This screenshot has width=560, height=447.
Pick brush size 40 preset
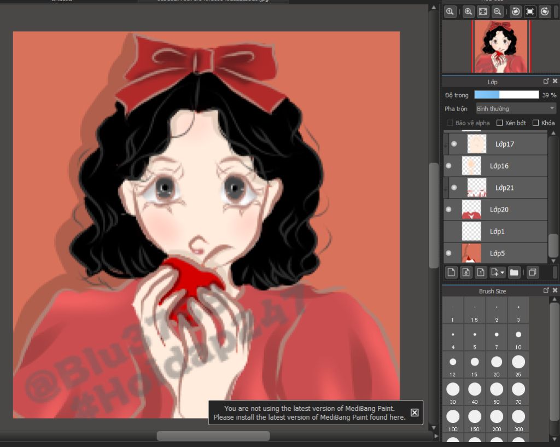tap(474, 392)
